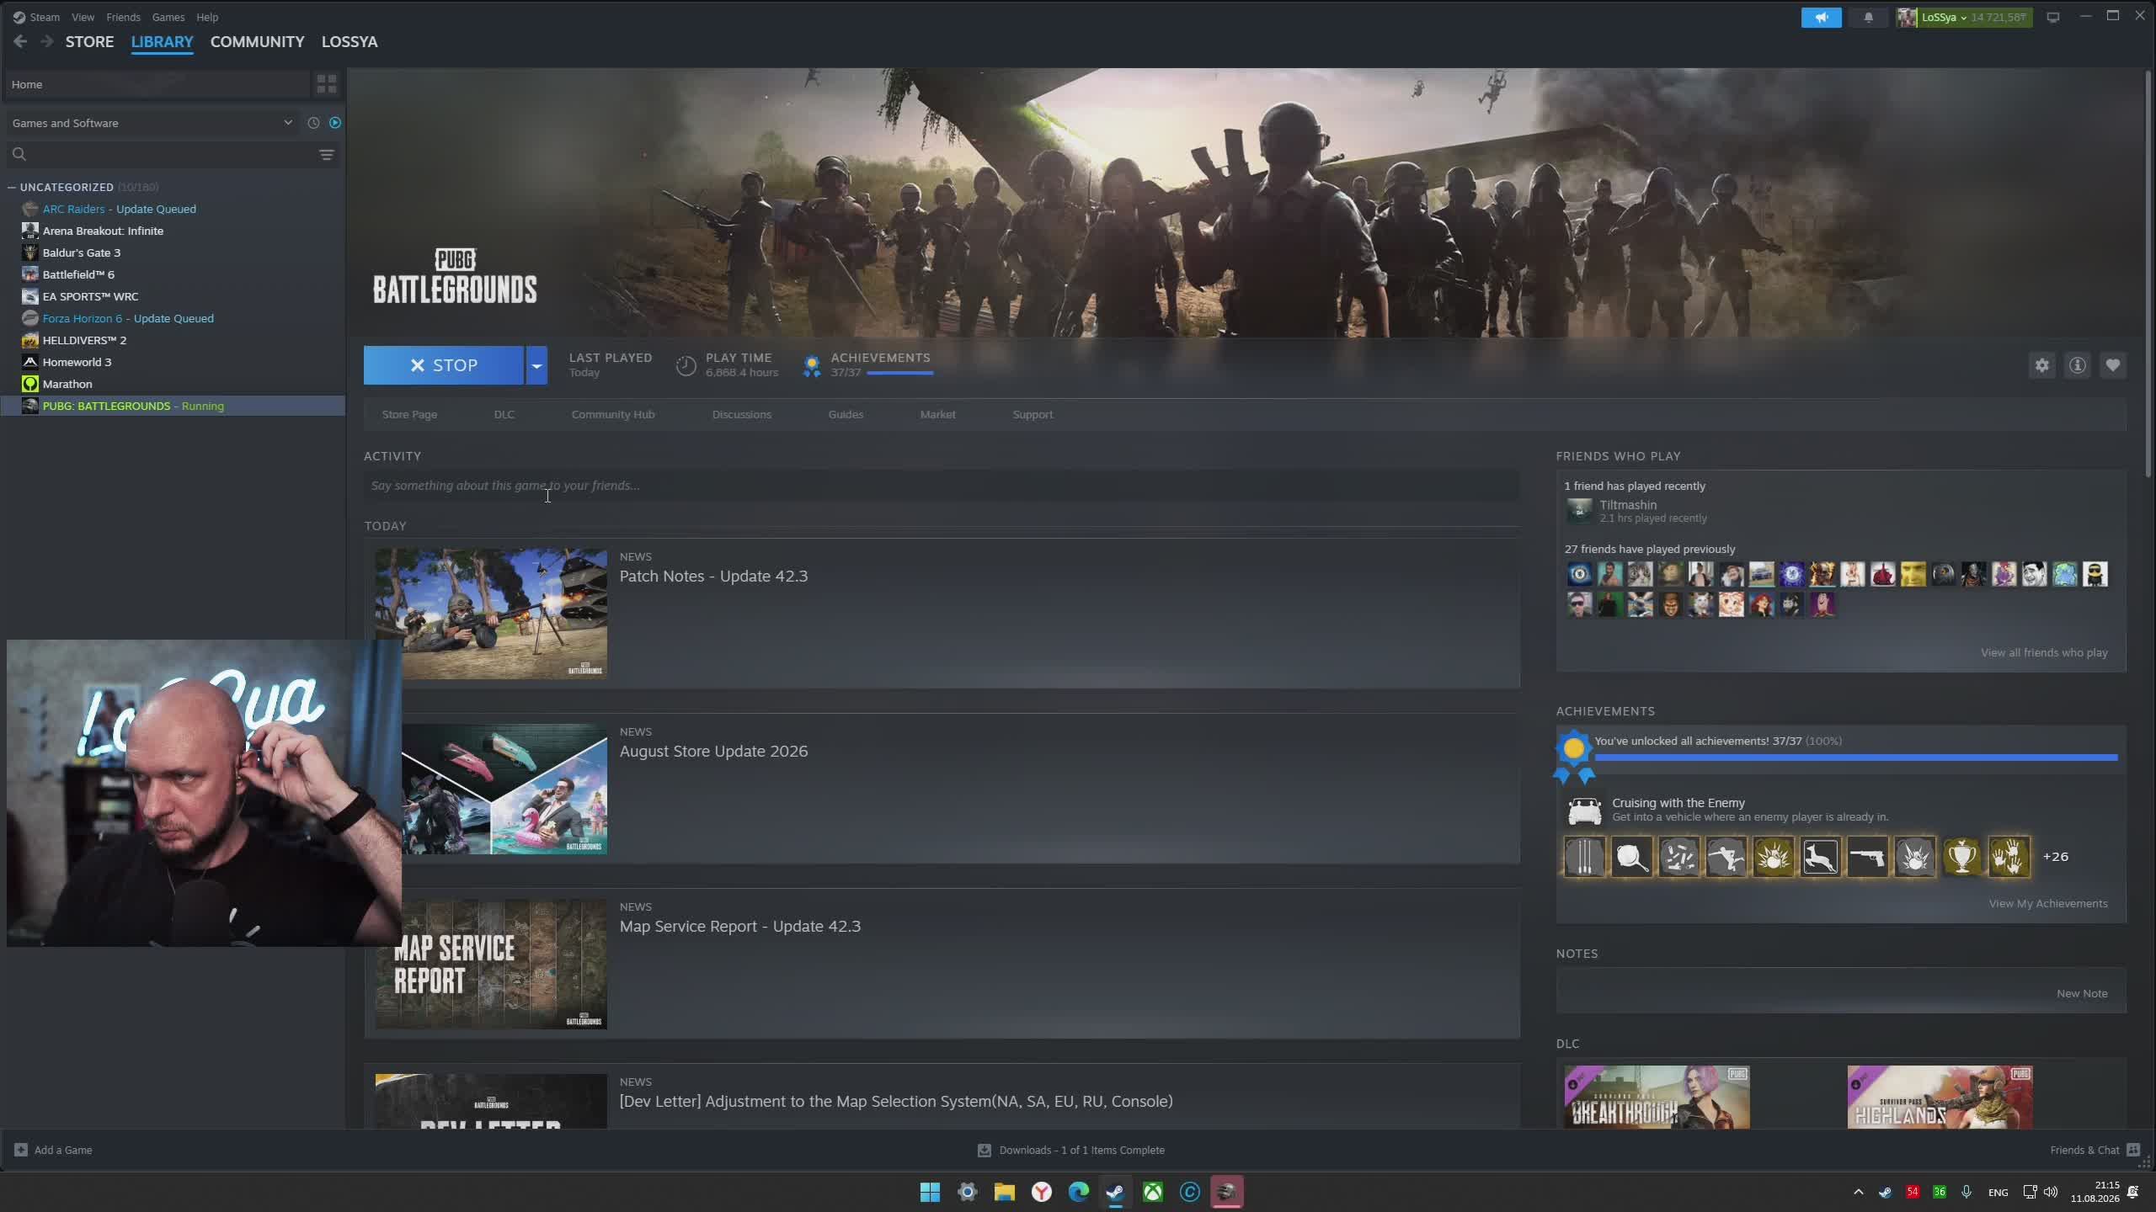Go to the STORE tab
The width and height of the screenshot is (2156, 1212).
(x=89, y=41)
